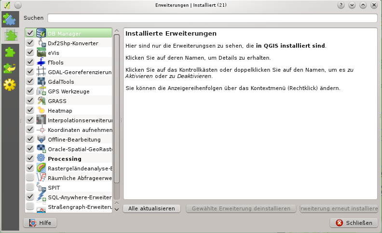This screenshot has width=382, height=233.
Task: Uncheck the Dxf2Shp-Konverter checkbox
Action: coord(30,42)
